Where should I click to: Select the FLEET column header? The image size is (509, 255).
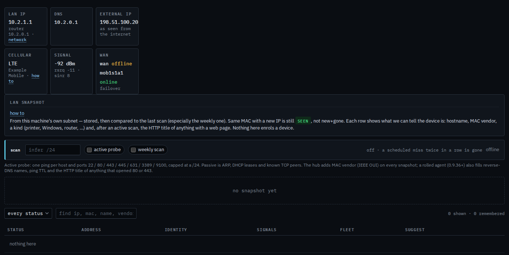point(347,230)
